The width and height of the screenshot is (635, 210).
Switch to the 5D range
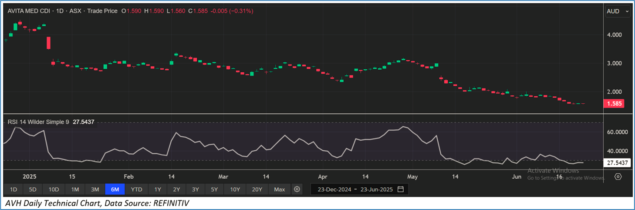(33, 190)
